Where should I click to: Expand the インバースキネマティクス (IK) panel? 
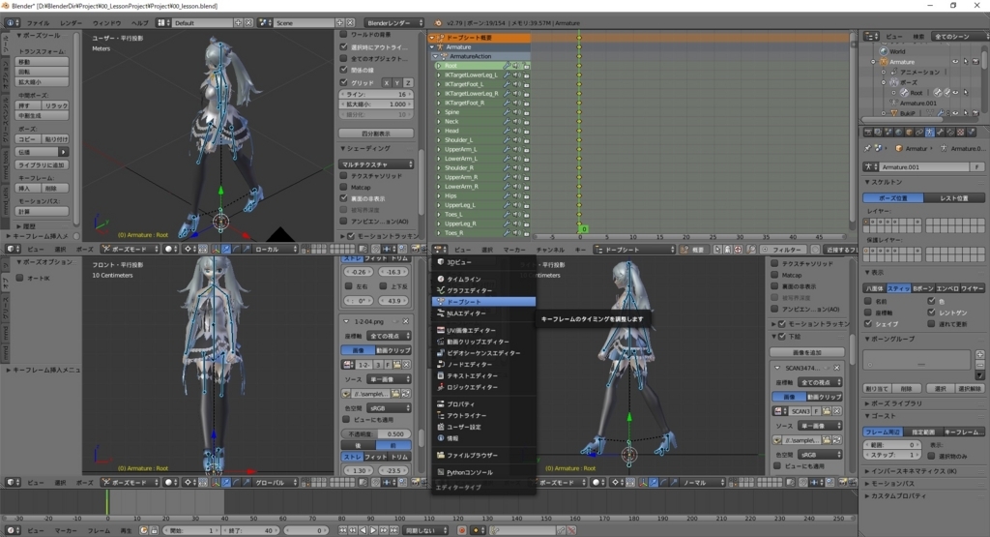pos(909,471)
